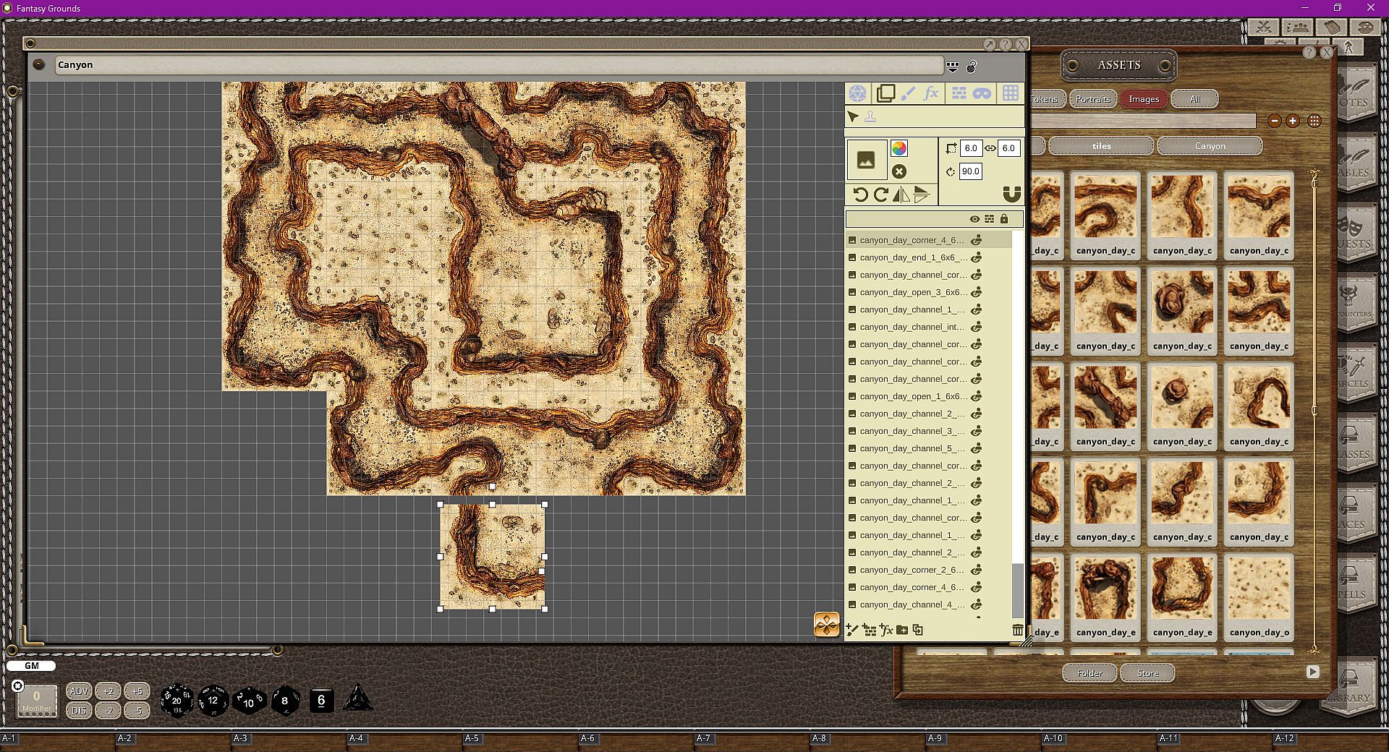Choose the mask tool icon
This screenshot has width=1389, height=752.
click(x=982, y=93)
